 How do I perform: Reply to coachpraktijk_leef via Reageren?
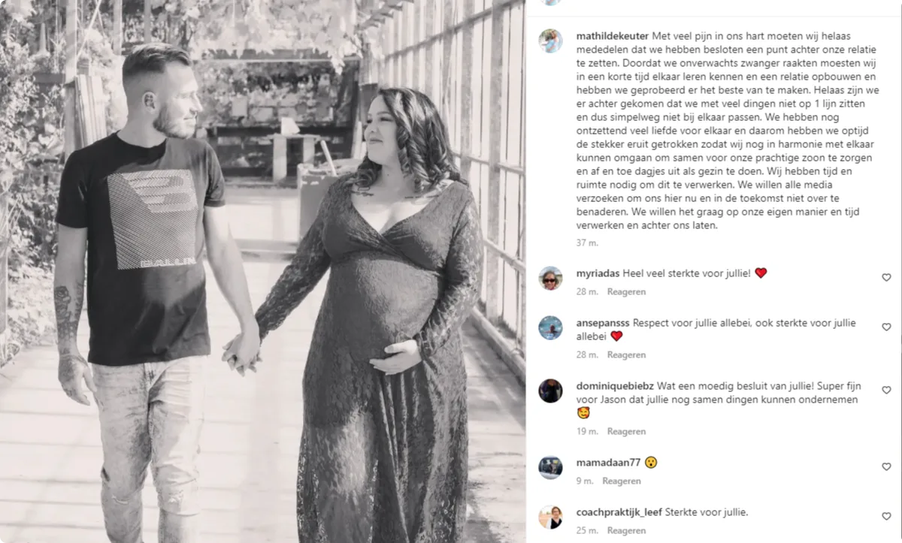[x=626, y=530]
